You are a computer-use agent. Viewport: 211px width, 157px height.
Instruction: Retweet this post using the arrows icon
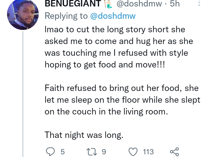point(91,152)
